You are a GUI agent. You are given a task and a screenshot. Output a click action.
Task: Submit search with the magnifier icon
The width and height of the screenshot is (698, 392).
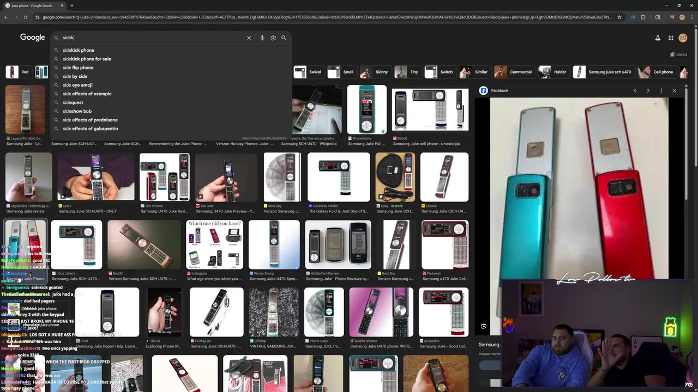pos(284,38)
